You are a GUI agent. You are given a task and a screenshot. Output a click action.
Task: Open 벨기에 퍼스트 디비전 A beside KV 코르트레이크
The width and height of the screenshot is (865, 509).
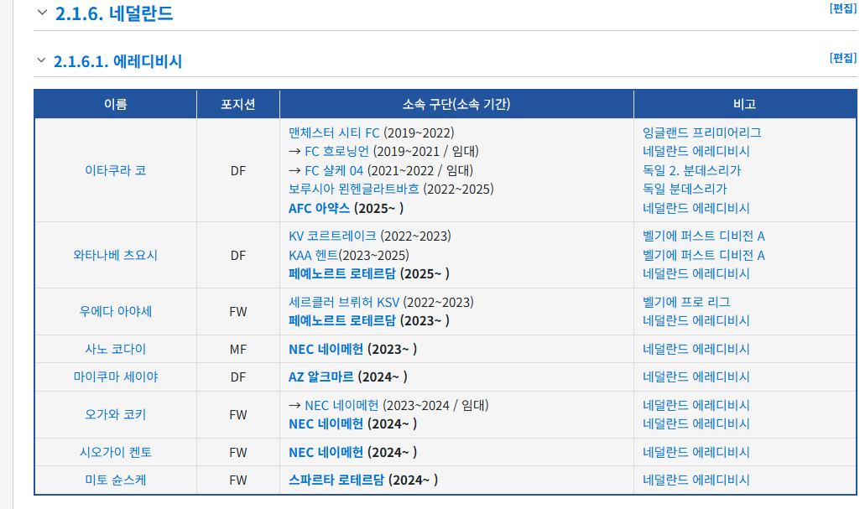coord(703,236)
